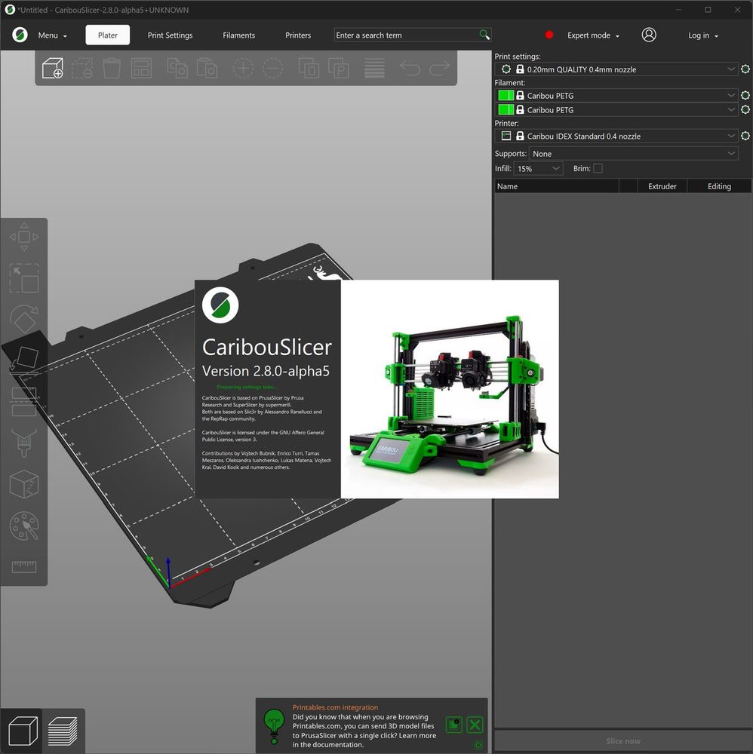Screen dimensions: 753x754
Task: Click the Slice now button
Action: (x=622, y=741)
